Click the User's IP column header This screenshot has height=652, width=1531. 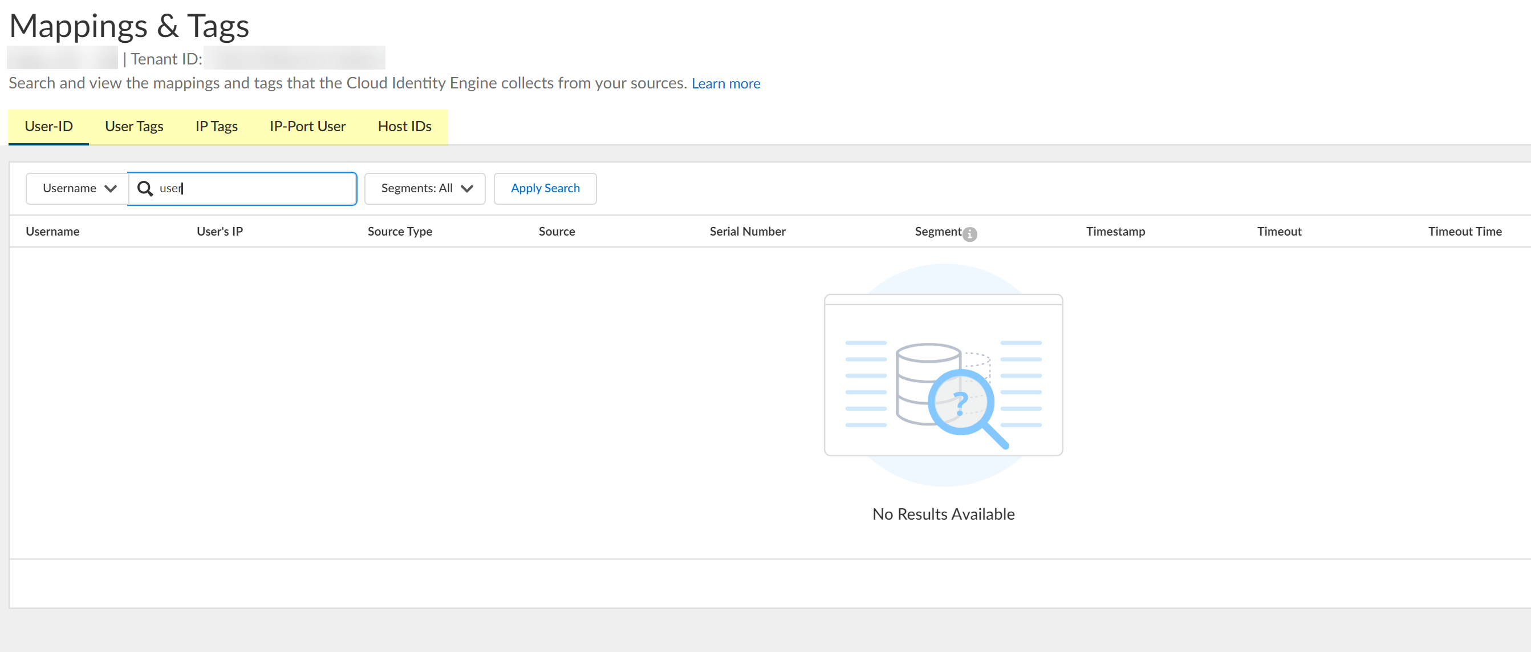[220, 231]
